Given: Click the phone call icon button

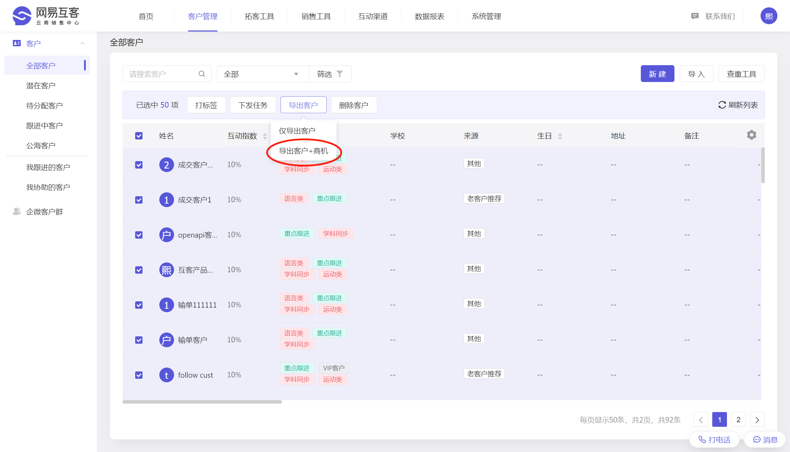Looking at the screenshot, I should [x=702, y=439].
